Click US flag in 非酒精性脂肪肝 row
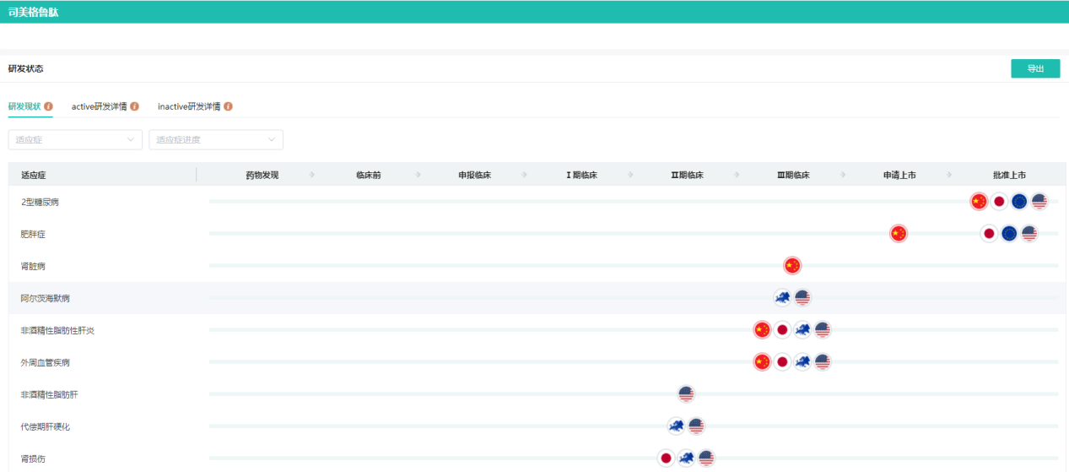 (x=686, y=393)
